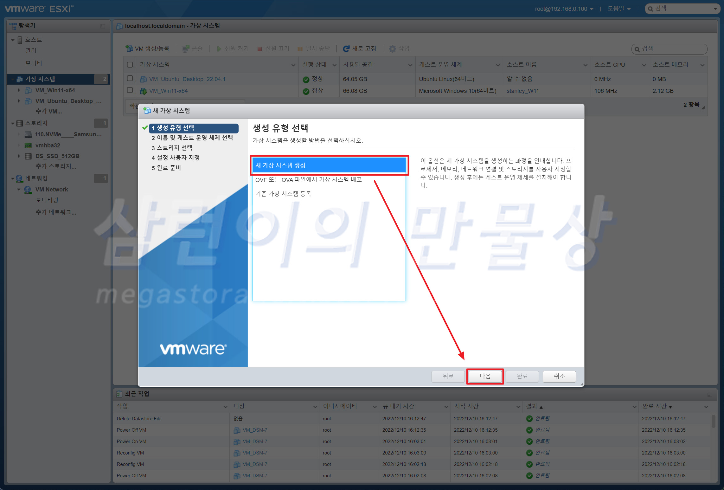Click the 콘솔 console icon

[186, 48]
